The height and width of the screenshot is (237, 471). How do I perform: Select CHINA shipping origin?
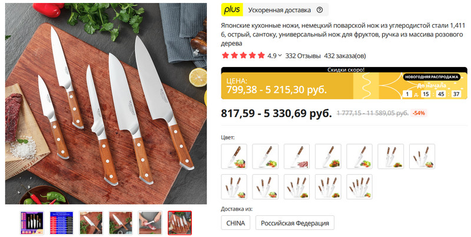click(x=235, y=223)
